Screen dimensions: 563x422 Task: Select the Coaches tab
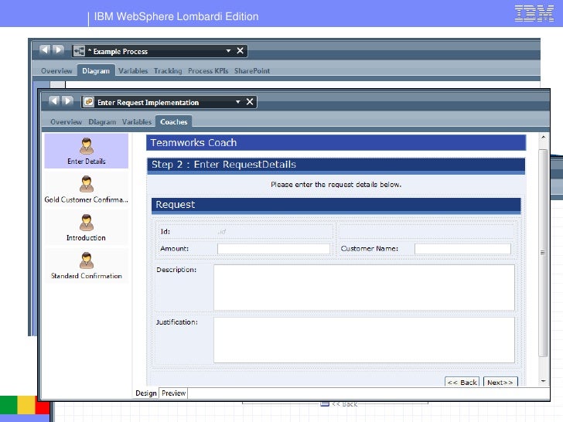[x=174, y=121]
